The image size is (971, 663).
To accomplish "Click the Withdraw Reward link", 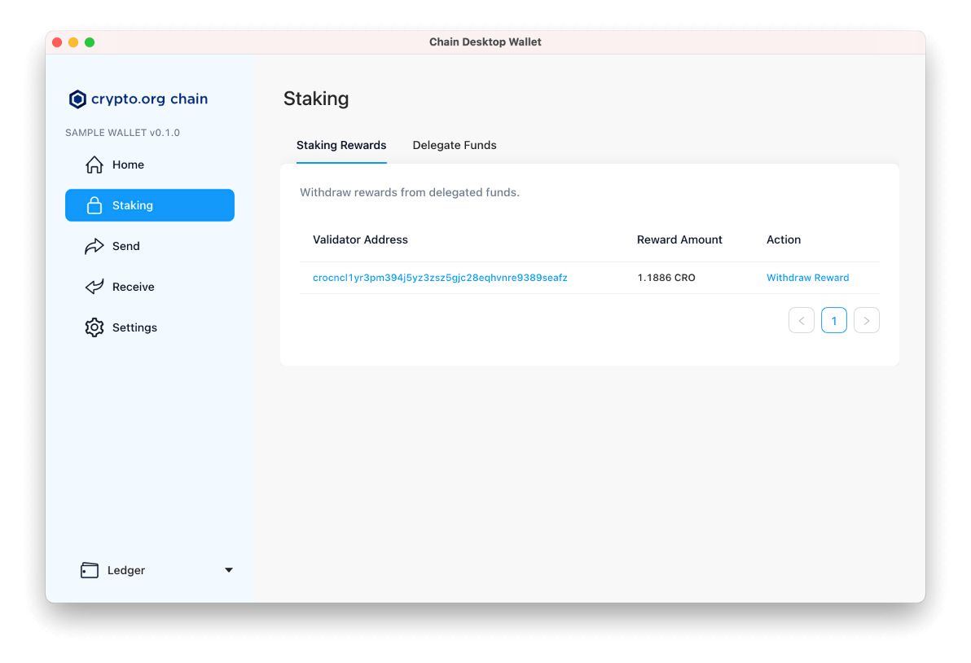I will coord(807,278).
